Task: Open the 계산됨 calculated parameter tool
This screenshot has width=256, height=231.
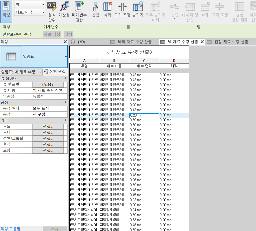Action: coord(64,9)
